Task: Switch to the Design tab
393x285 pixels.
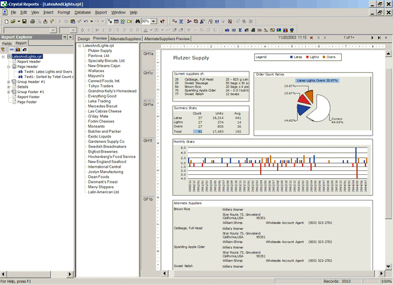Action: (x=83, y=39)
